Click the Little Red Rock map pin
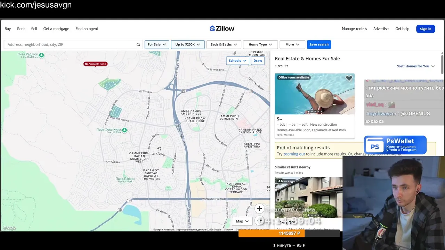 pos(41,55)
